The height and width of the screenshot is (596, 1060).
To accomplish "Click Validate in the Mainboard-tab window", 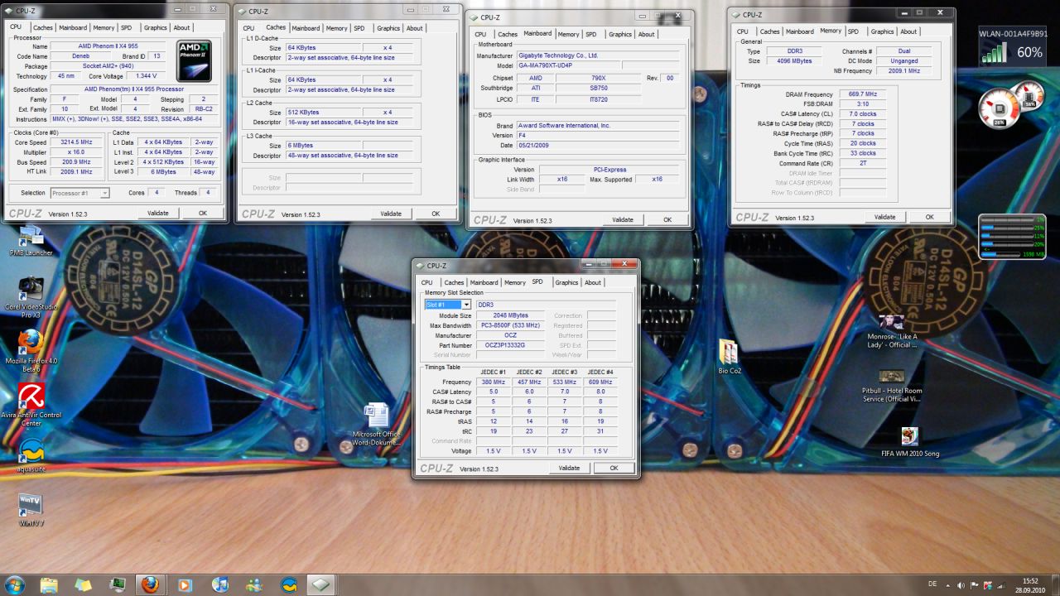I will pyautogui.click(x=623, y=219).
